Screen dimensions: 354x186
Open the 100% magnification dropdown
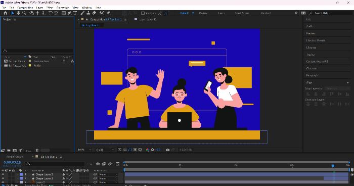pos(84,150)
